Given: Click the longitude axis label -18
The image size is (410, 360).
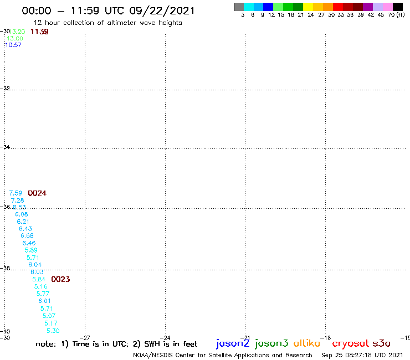Looking at the screenshot, I should (x=326, y=338).
